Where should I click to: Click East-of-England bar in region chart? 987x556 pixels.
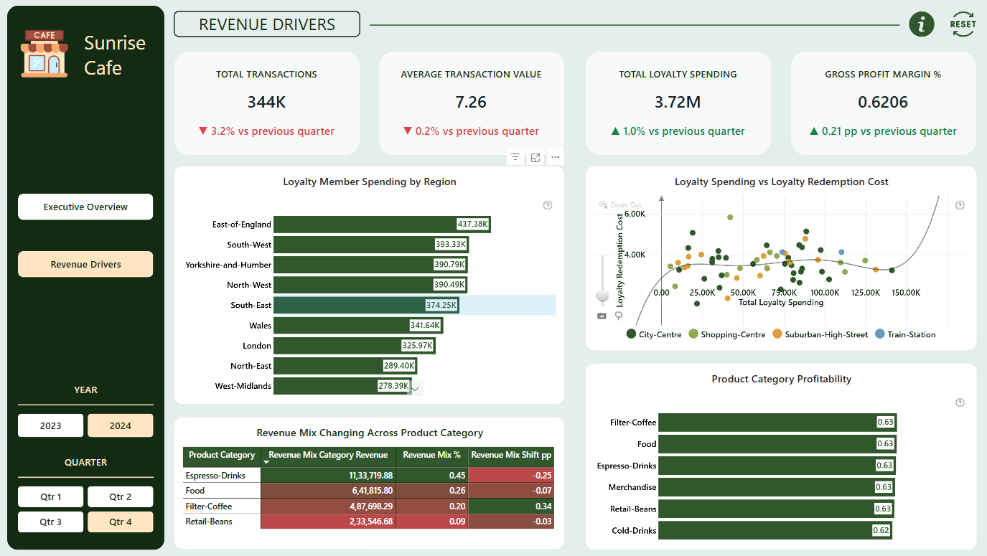coord(382,225)
